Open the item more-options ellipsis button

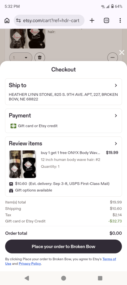click(x=113, y=58)
